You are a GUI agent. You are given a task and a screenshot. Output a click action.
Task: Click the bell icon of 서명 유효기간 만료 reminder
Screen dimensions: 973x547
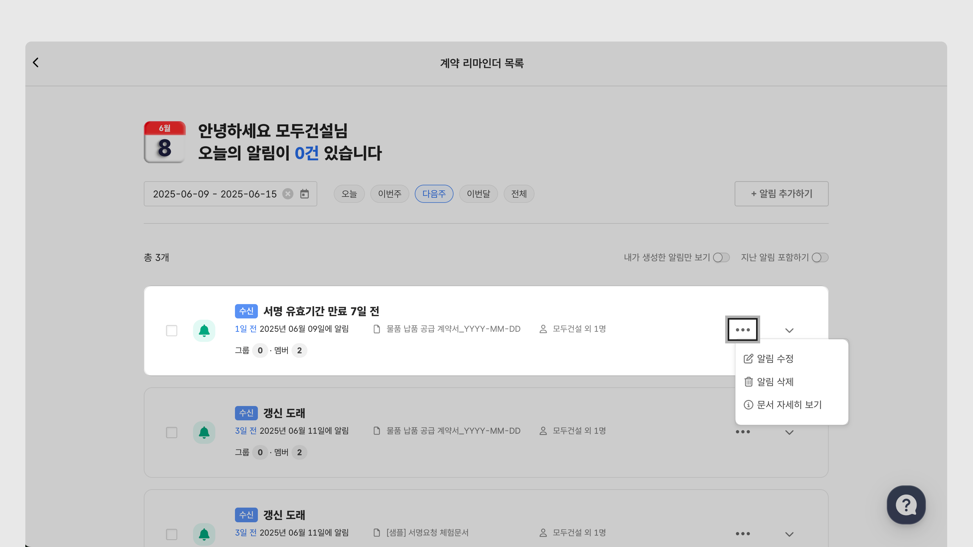pos(204,331)
